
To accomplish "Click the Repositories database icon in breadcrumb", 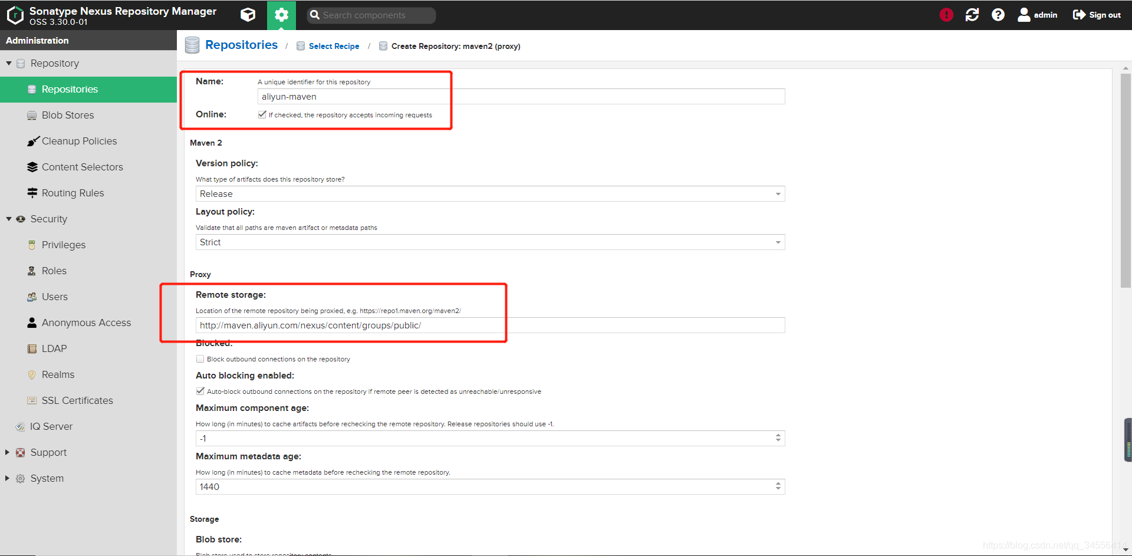I will (192, 45).
